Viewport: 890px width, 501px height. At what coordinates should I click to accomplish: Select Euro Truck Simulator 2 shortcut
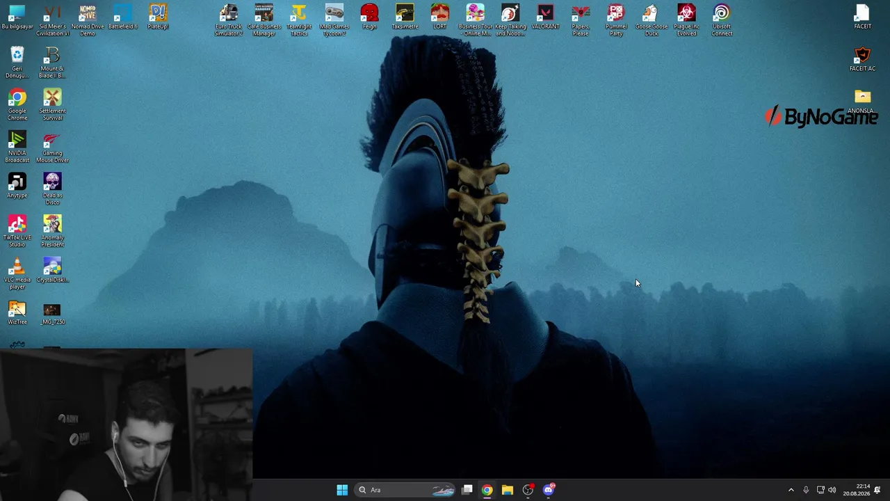coord(229,21)
